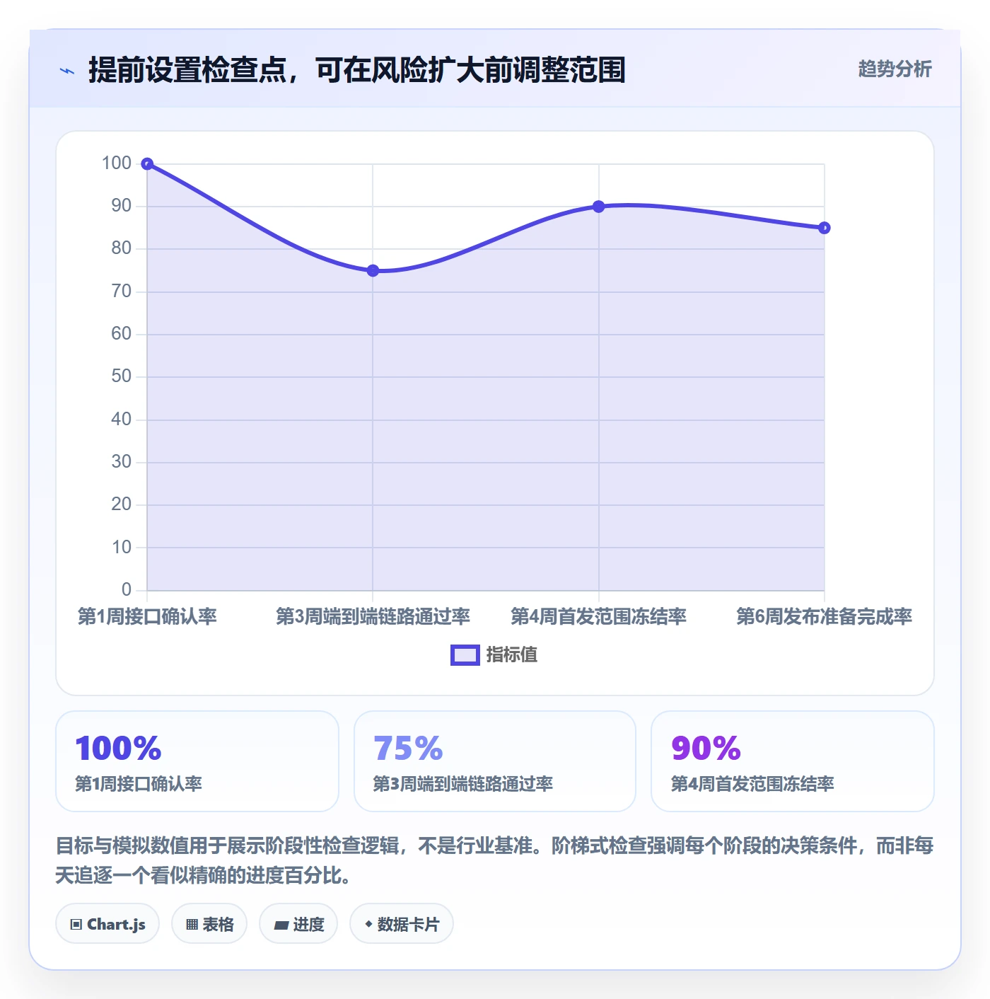990x999 pixels.
Task: Click the chart point for 第6周发布准备完成率
Action: click(x=825, y=228)
